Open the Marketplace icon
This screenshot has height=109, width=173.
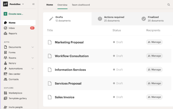(x=5, y=93)
